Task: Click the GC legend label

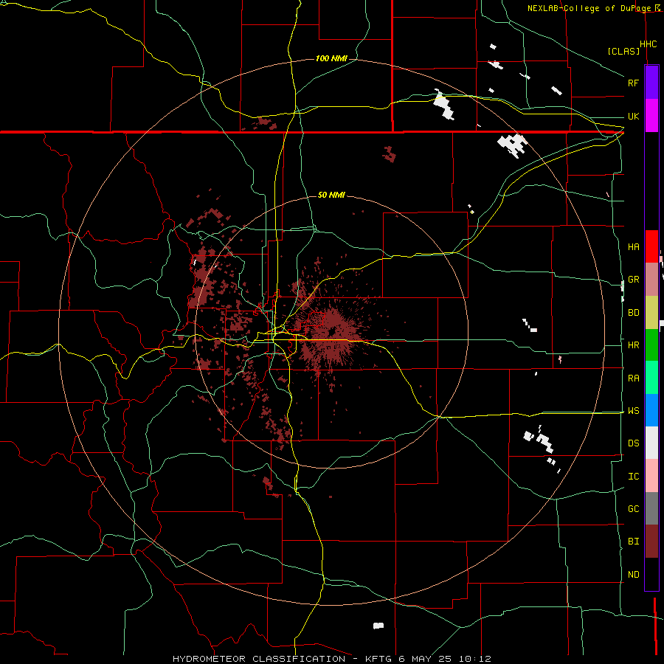Action: click(633, 508)
